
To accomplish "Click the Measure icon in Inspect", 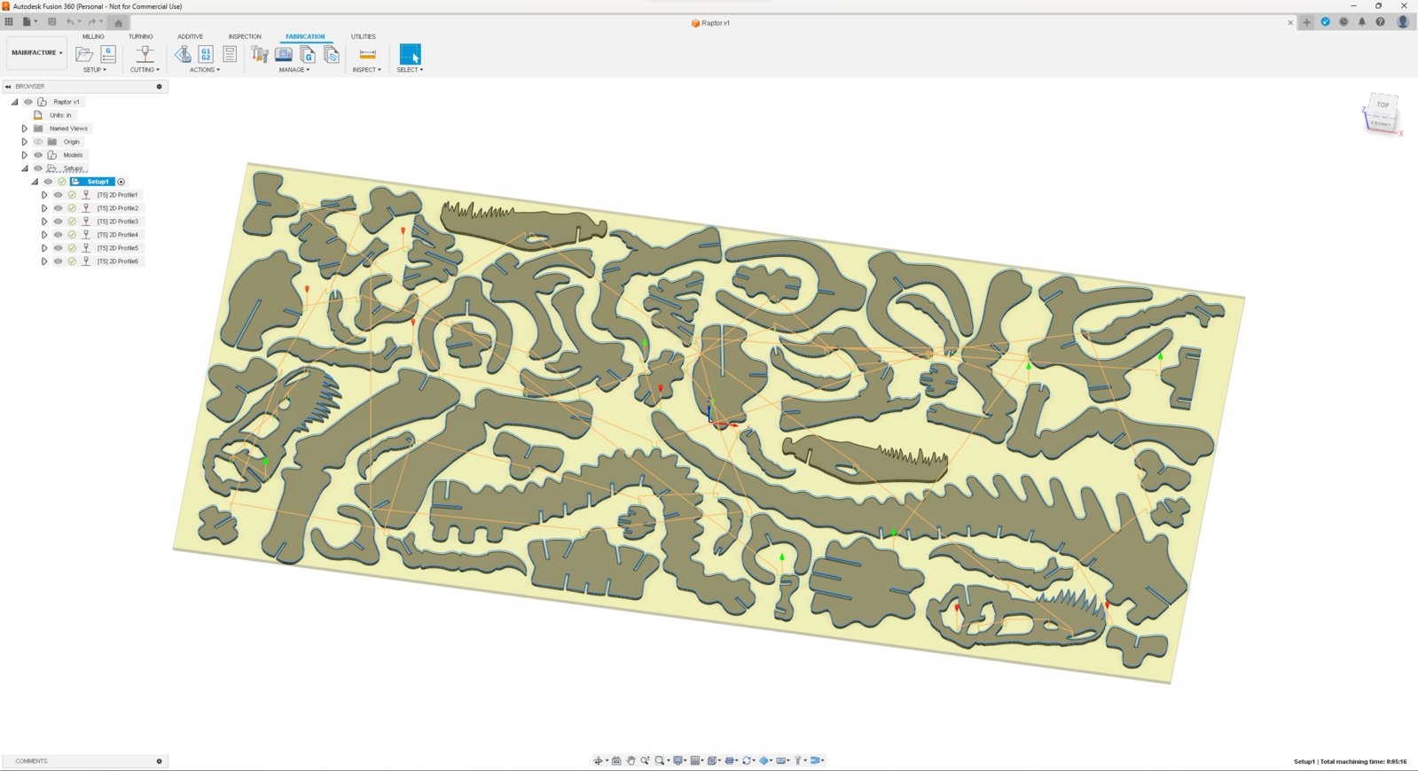I will (367, 54).
